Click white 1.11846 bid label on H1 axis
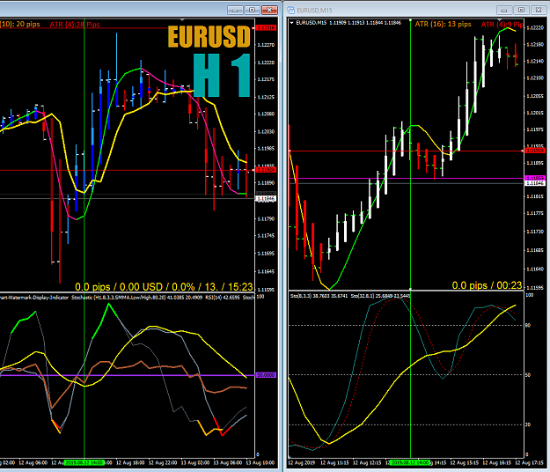The image size is (550, 472). tap(267, 199)
